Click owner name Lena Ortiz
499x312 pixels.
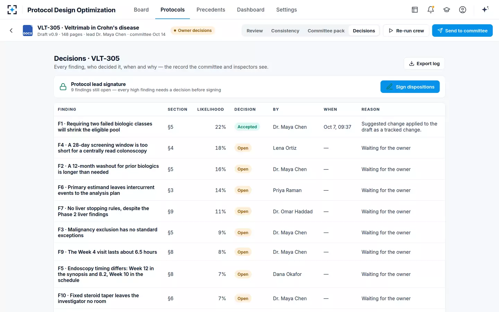(285, 148)
